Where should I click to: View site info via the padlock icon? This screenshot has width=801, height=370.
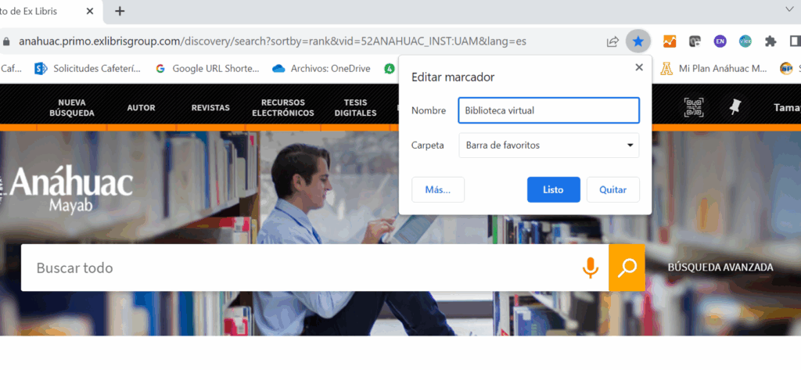click(x=7, y=41)
